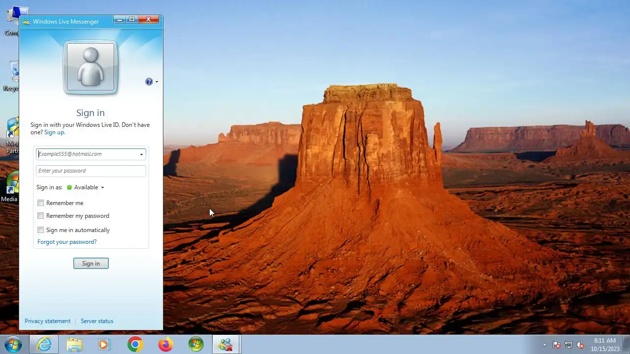630x354 pixels.
Task: Click the Enter your password field
Action: click(91, 171)
